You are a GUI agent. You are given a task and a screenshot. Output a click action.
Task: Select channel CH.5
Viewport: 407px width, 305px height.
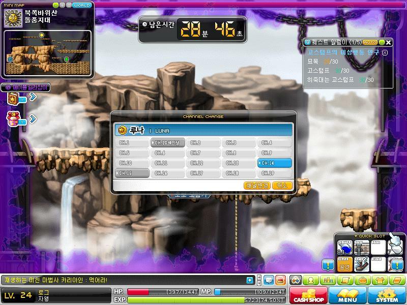point(132,153)
